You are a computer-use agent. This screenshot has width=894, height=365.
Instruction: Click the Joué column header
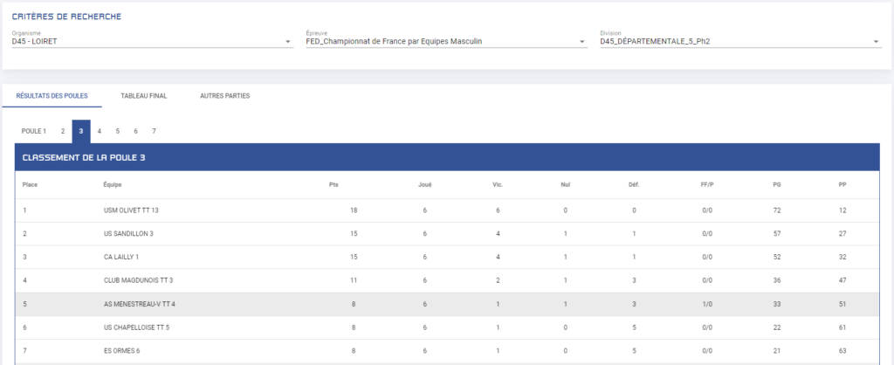425,185
